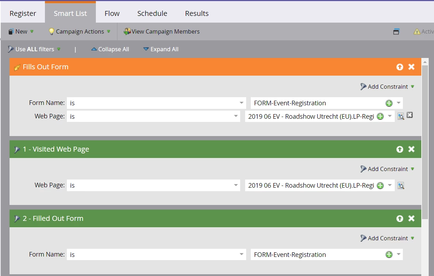434x276 pixels.
Task: Move up the Filled Out Form filter
Action: (x=400, y=218)
